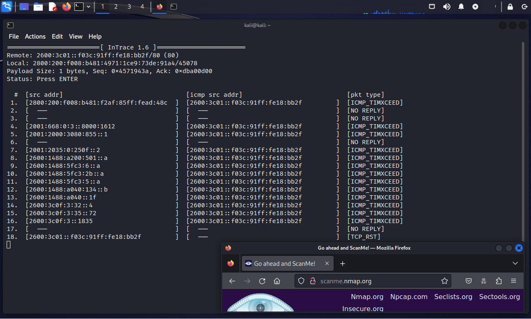
Task: Open a new Firefox tab
Action: 342,263
